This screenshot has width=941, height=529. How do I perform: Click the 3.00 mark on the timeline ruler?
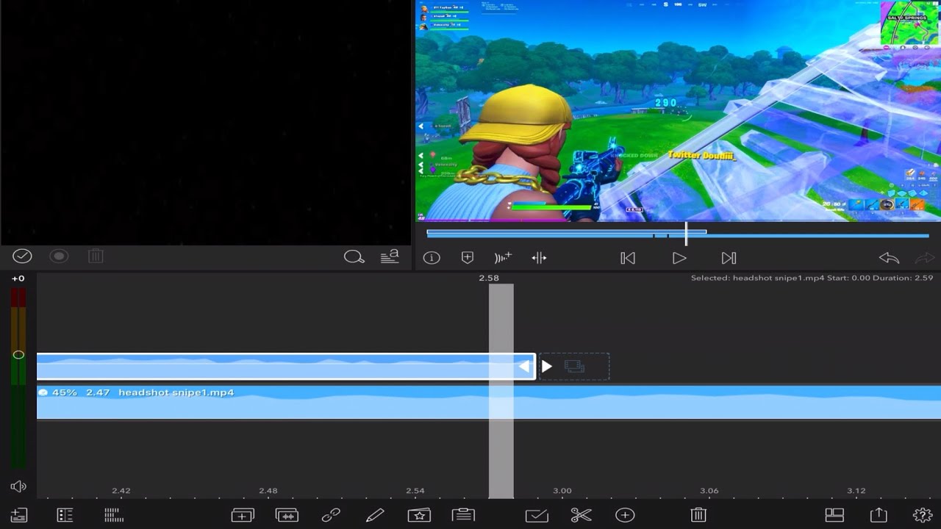click(562, 490)
